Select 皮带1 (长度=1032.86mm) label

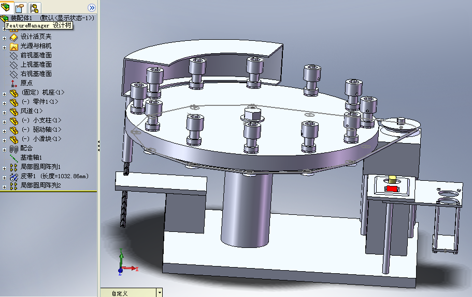click(x=54, y=176)
